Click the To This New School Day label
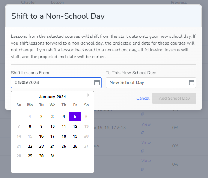Image resolution: width=208 pixels, height=178 pixels. 131,73
